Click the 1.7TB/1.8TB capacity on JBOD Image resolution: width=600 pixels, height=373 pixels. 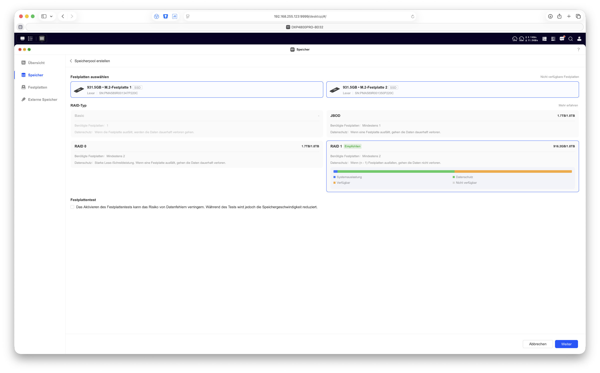[566, 116]
